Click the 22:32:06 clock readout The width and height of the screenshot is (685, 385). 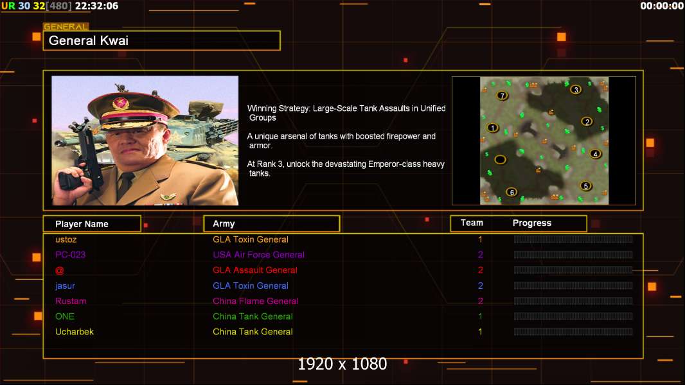click(x=96, y=6)
